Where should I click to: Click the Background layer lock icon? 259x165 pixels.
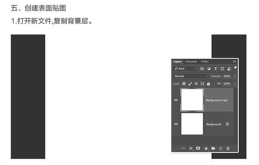click(x=227, y=124)
